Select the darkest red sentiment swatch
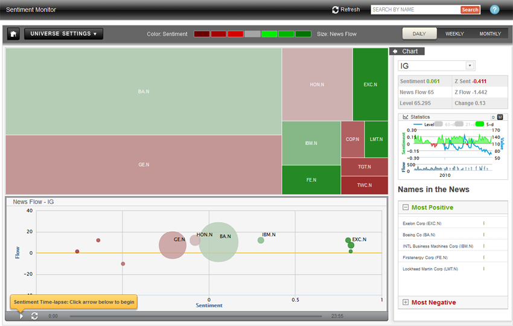Viewport: 513px width, 326px height. coord(202,34)
